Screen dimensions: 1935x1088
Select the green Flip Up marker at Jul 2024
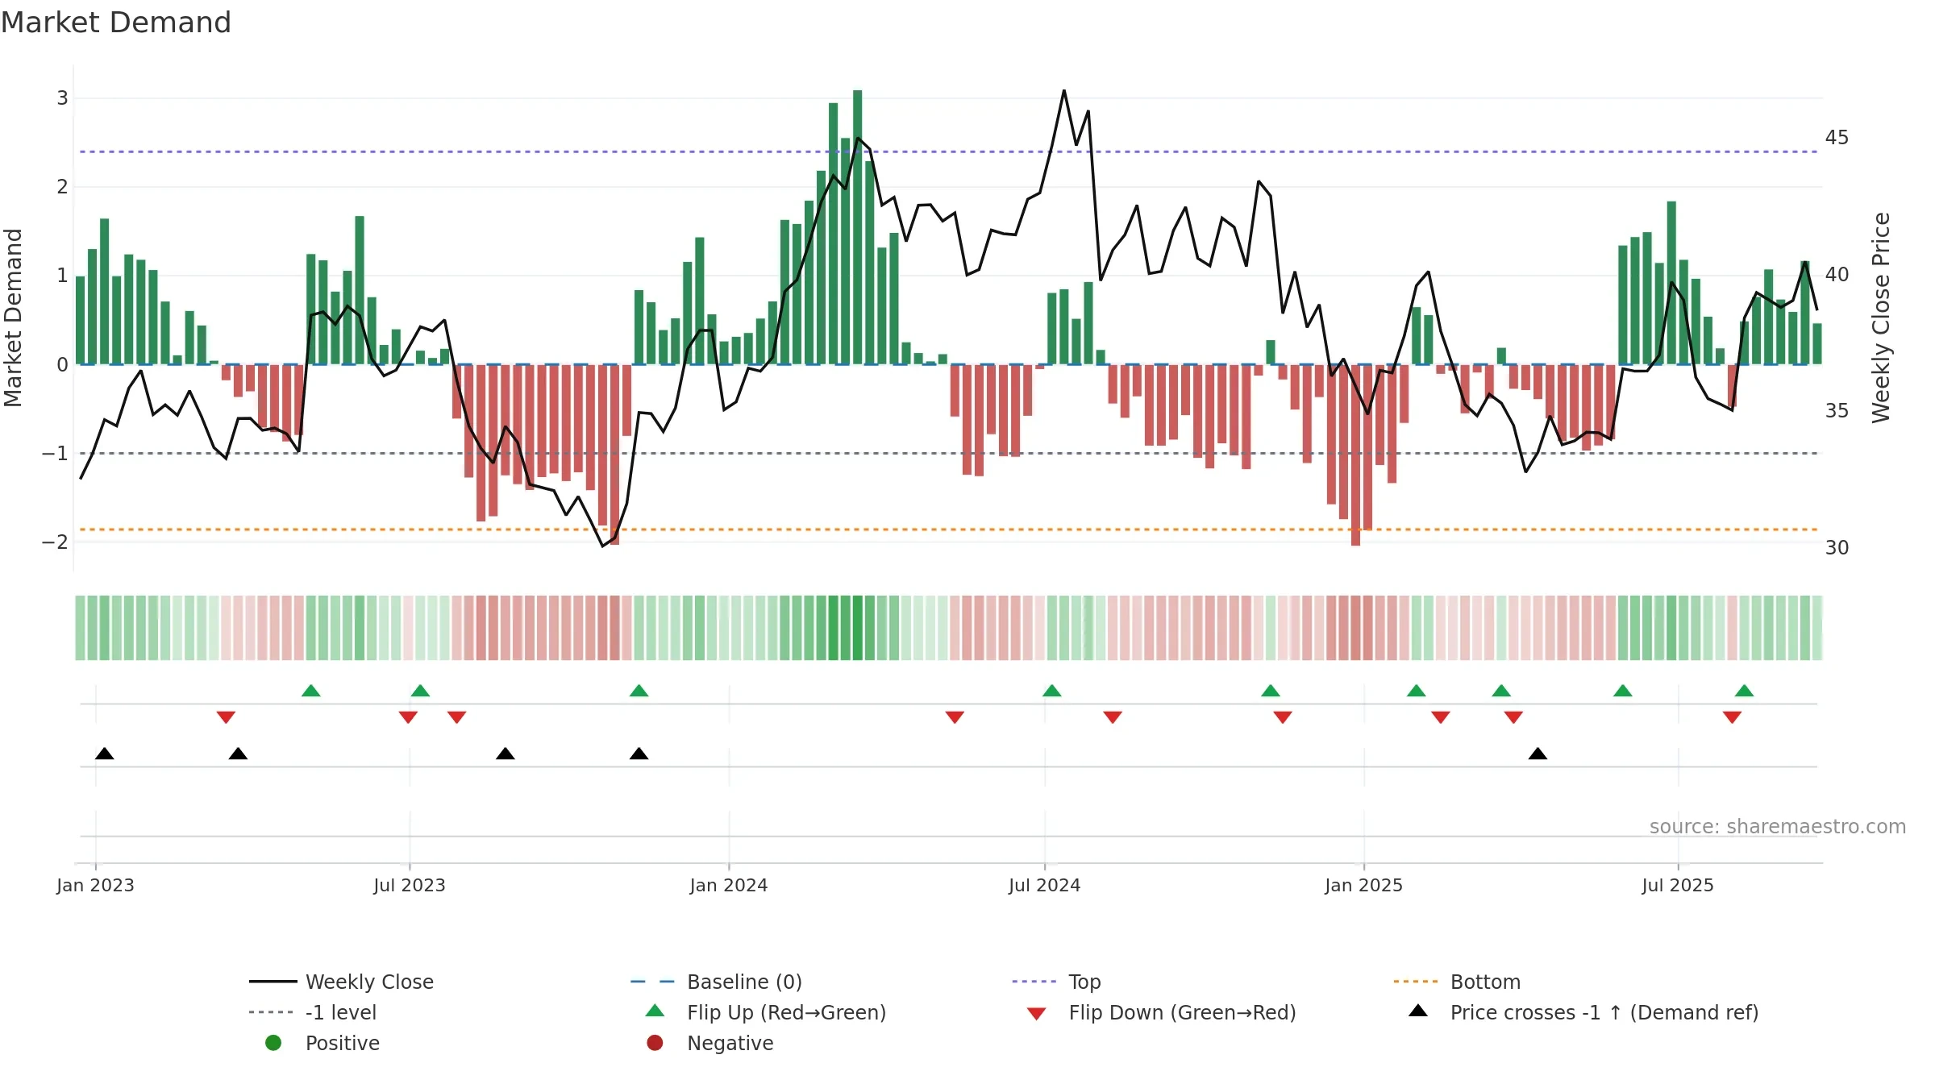click(1052, 691)
